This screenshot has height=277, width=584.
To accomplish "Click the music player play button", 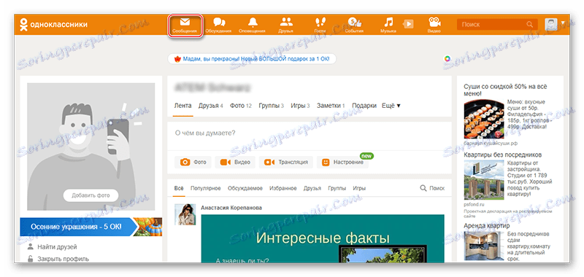I will click(409, 24).
